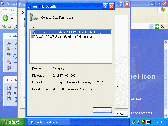Click the Compaq Data Fax Modem icon
Screen dimensions: 168x126
[34, 17]
